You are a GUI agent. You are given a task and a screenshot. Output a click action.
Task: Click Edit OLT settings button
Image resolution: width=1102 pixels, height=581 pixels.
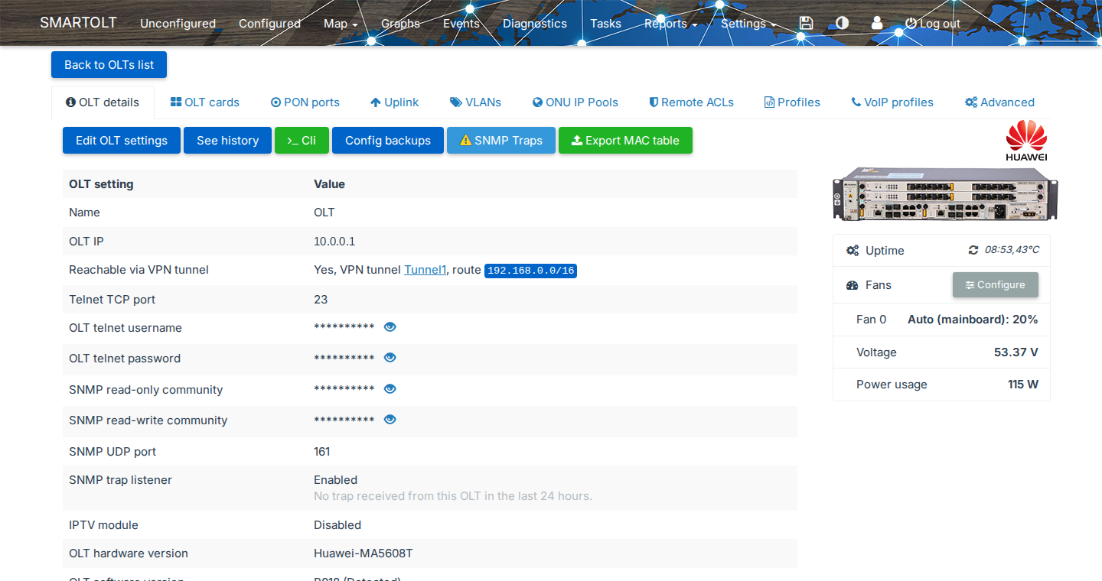122,141
